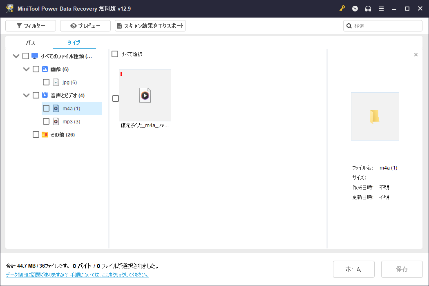
Task: Select the jpg (6) tree row
Action: (x=71, y=82)
